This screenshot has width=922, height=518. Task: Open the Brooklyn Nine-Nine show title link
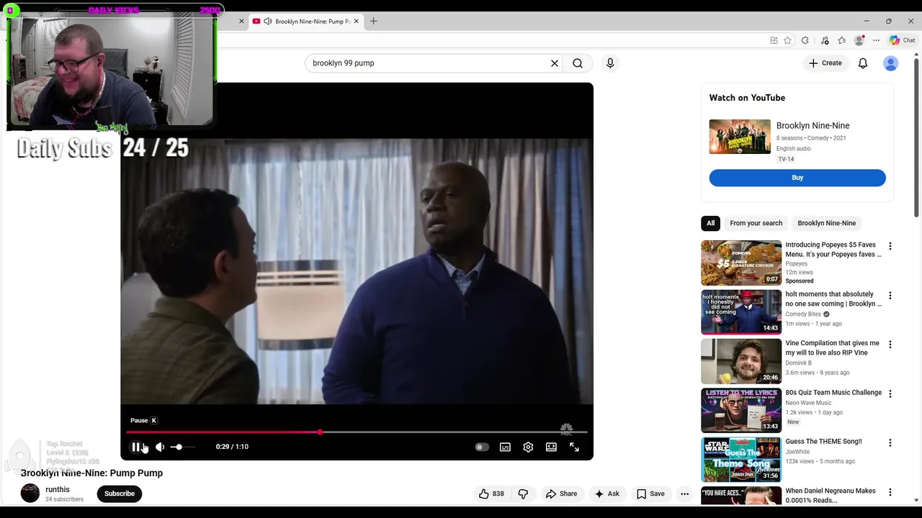coord(813,125)
